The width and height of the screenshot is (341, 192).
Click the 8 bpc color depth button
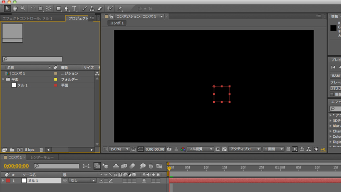coord(29,150)
